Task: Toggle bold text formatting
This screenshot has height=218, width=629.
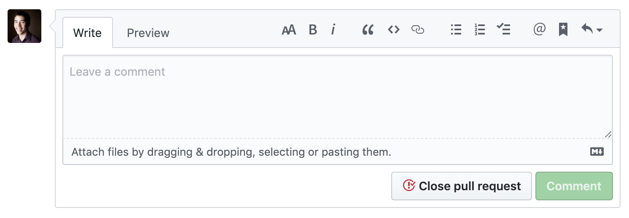Action: click(313, 30)
